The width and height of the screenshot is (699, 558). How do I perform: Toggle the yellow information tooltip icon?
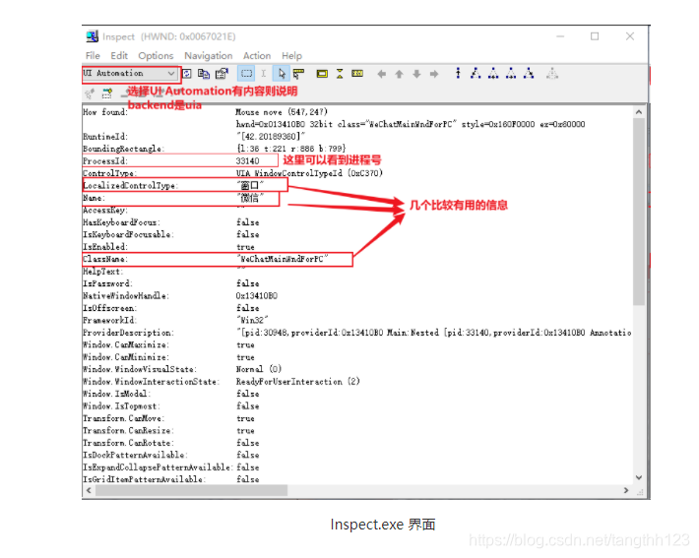357,74
